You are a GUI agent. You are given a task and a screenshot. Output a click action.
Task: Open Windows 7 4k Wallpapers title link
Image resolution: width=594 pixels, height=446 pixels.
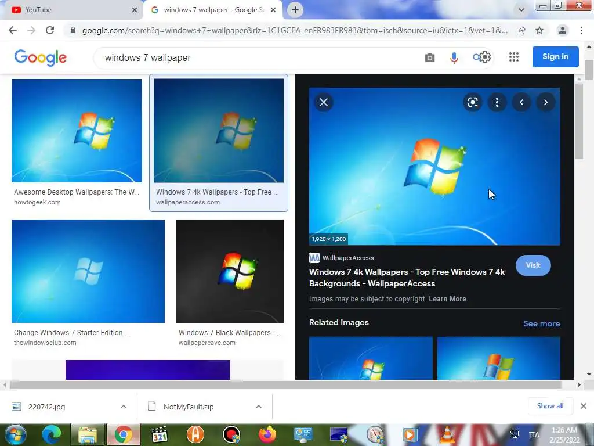[407, 278]
